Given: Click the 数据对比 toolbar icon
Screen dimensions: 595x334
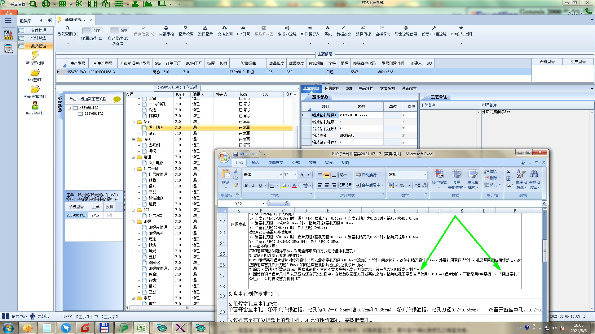Looking at the screenshot, I should (x=343, y=28).
